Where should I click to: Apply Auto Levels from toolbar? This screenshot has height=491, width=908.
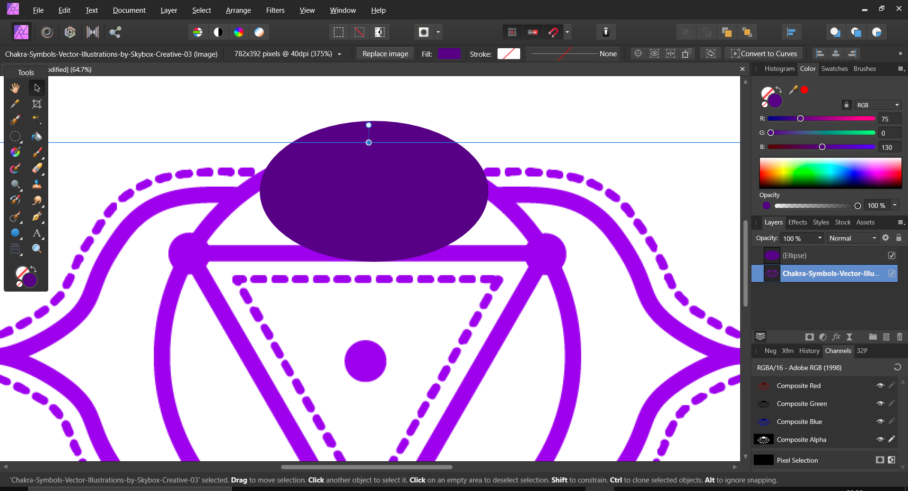tap(198, 32)
